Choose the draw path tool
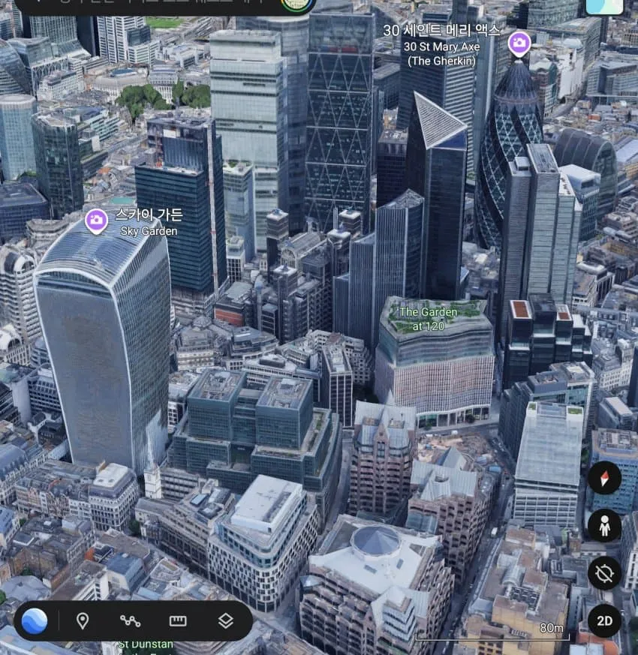The image size is (638, 655). click(130, 621)
